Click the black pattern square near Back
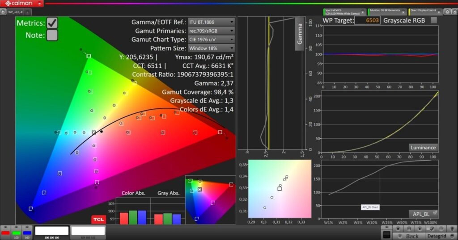Screen dimensions: 458x240 click(386, 235)
